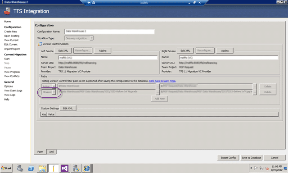288x173 pixels.
Task: Click the TFS Integration logo icon
Action: pos(7,11)
